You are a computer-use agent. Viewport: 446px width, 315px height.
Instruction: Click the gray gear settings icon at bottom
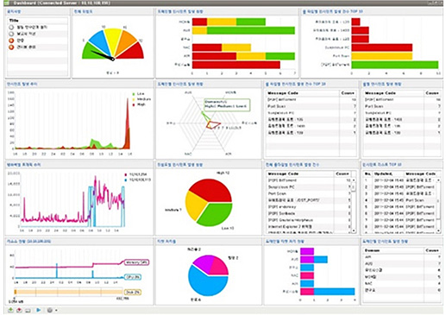click(x=50, y=310)
